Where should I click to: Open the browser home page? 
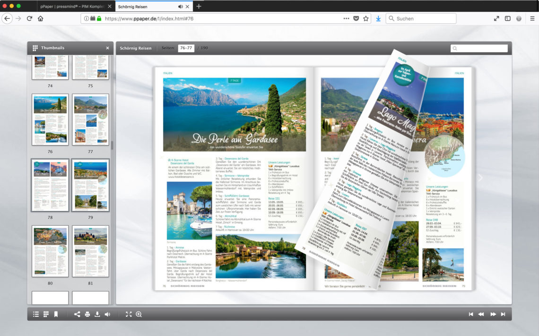tap(41, 18)
